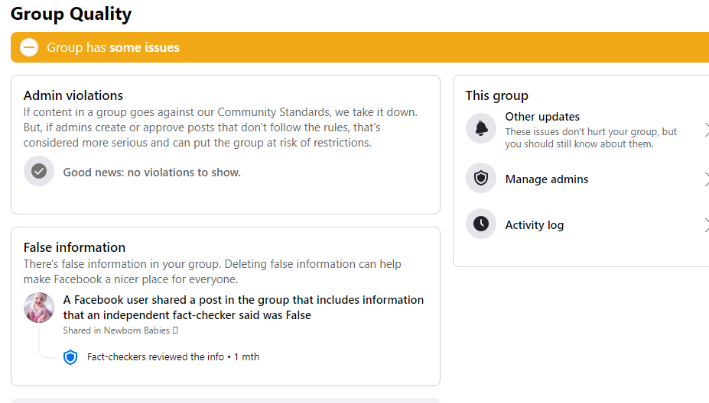709x403 pixels.
Task: Follow the Shared in Newborn Babies link
Action: point(116,330)
